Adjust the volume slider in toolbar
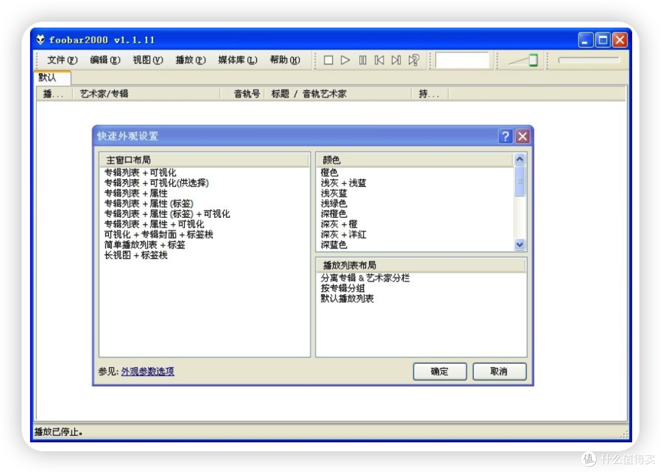The image size is (661, 473). 523,61
